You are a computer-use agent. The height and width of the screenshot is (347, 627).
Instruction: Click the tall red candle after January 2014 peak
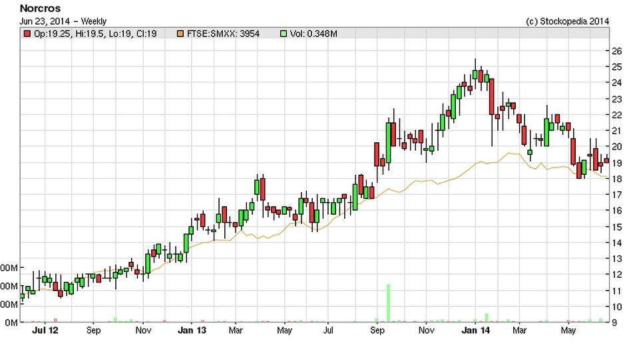pyautogui.click(x=491, y=96)
